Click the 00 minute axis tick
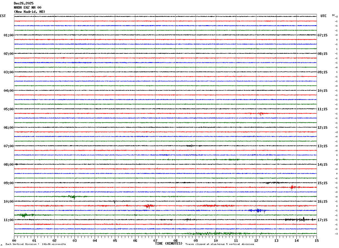339x248 pixels. tap(14, 240)
